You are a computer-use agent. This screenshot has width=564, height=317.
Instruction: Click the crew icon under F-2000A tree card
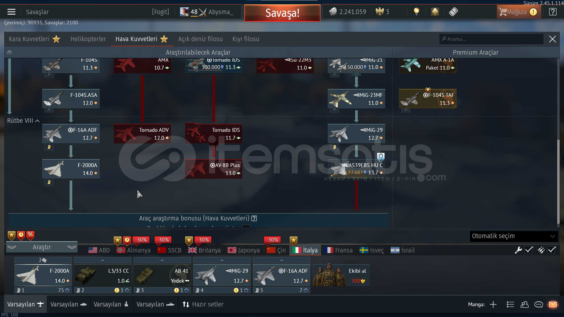point(49,182)
